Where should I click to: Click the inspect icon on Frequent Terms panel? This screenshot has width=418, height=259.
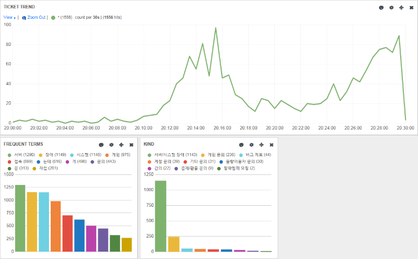(x=101, y=145)
